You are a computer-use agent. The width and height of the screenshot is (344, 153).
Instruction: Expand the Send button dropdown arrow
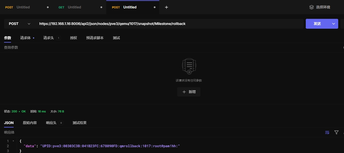[x=334, y=24]
